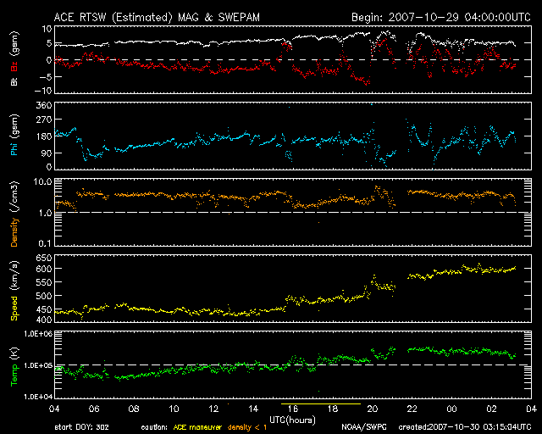Click the green 'Temp (K)' axis label
The height and width of the screenshot is (434, 542).
tap(14, 366)
